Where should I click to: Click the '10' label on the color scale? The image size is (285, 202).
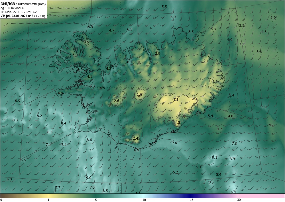144,200
